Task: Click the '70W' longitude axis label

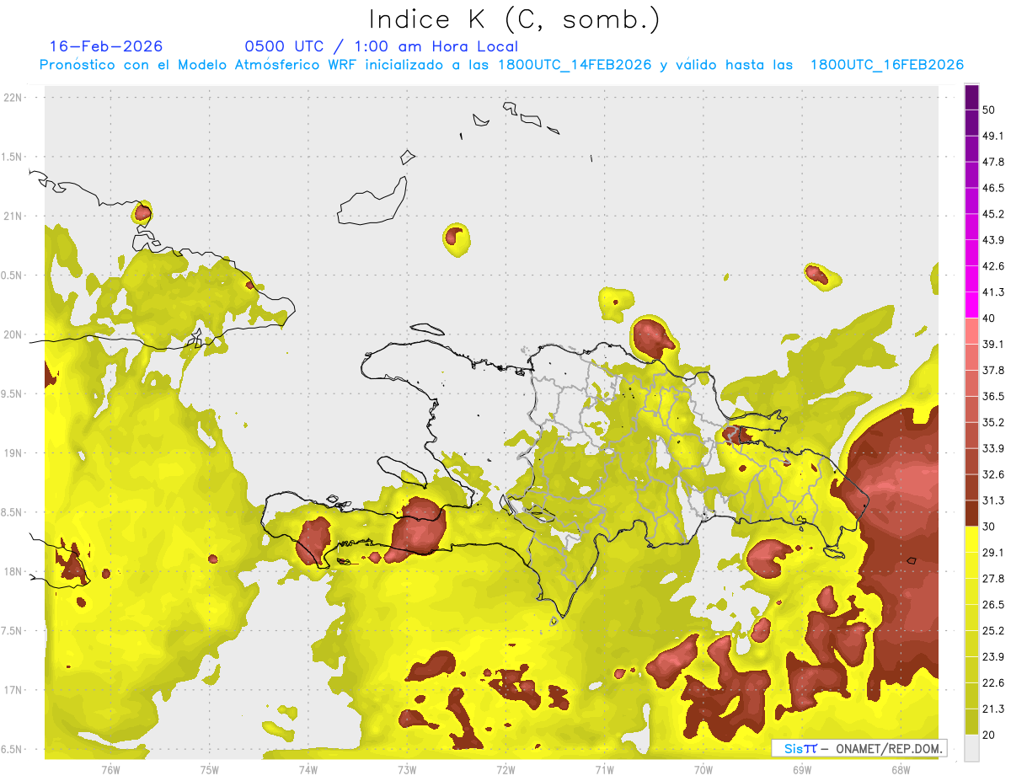Action: (703, 770)
